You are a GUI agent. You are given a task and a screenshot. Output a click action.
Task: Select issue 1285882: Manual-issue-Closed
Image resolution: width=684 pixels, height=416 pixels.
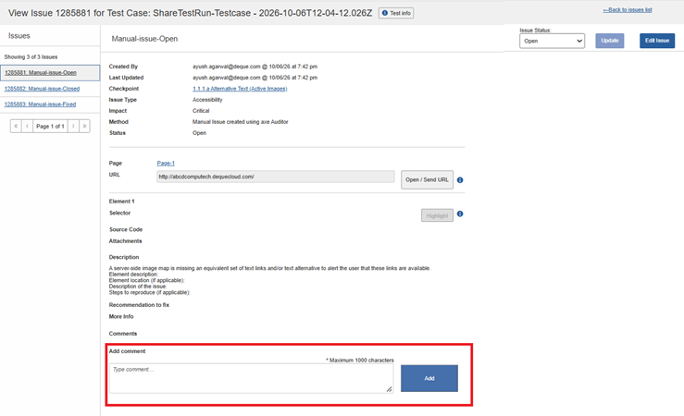[42, 89]
